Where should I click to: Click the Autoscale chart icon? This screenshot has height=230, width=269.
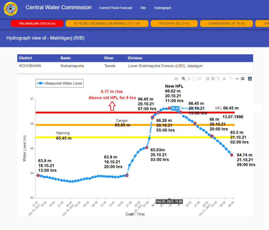219,79
